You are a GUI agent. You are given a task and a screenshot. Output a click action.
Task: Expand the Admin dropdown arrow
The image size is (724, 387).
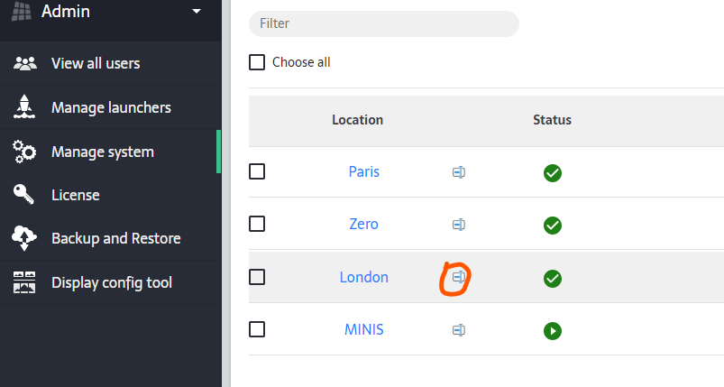click(197, 12)
